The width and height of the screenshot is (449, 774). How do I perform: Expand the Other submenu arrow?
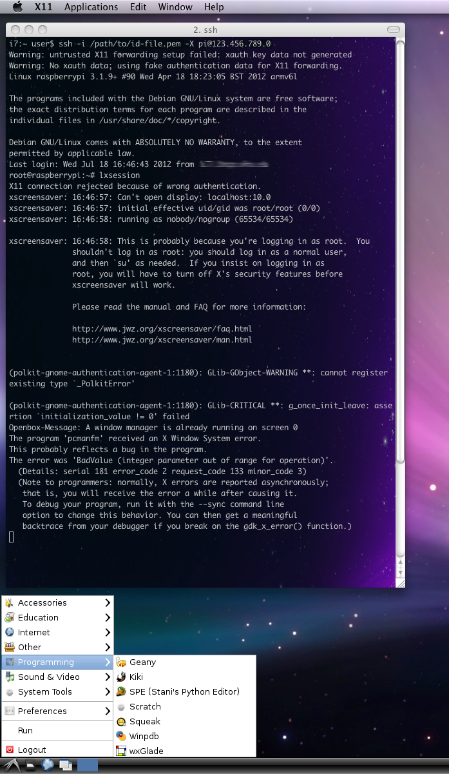pyautogui.click(x=108, y=647)
